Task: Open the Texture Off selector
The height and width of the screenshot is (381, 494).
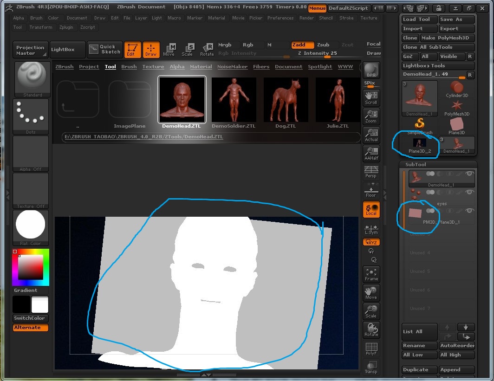Action: tap(31, 191)
